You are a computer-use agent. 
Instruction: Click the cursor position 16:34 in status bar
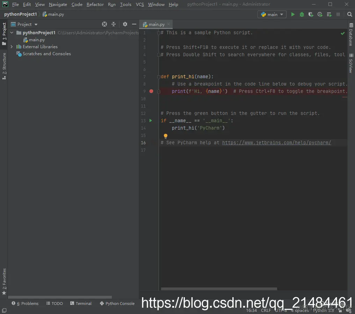(251, 311)
